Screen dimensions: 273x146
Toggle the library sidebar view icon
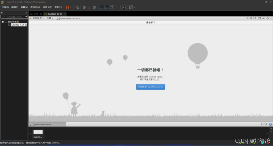(x=101, y=7)
